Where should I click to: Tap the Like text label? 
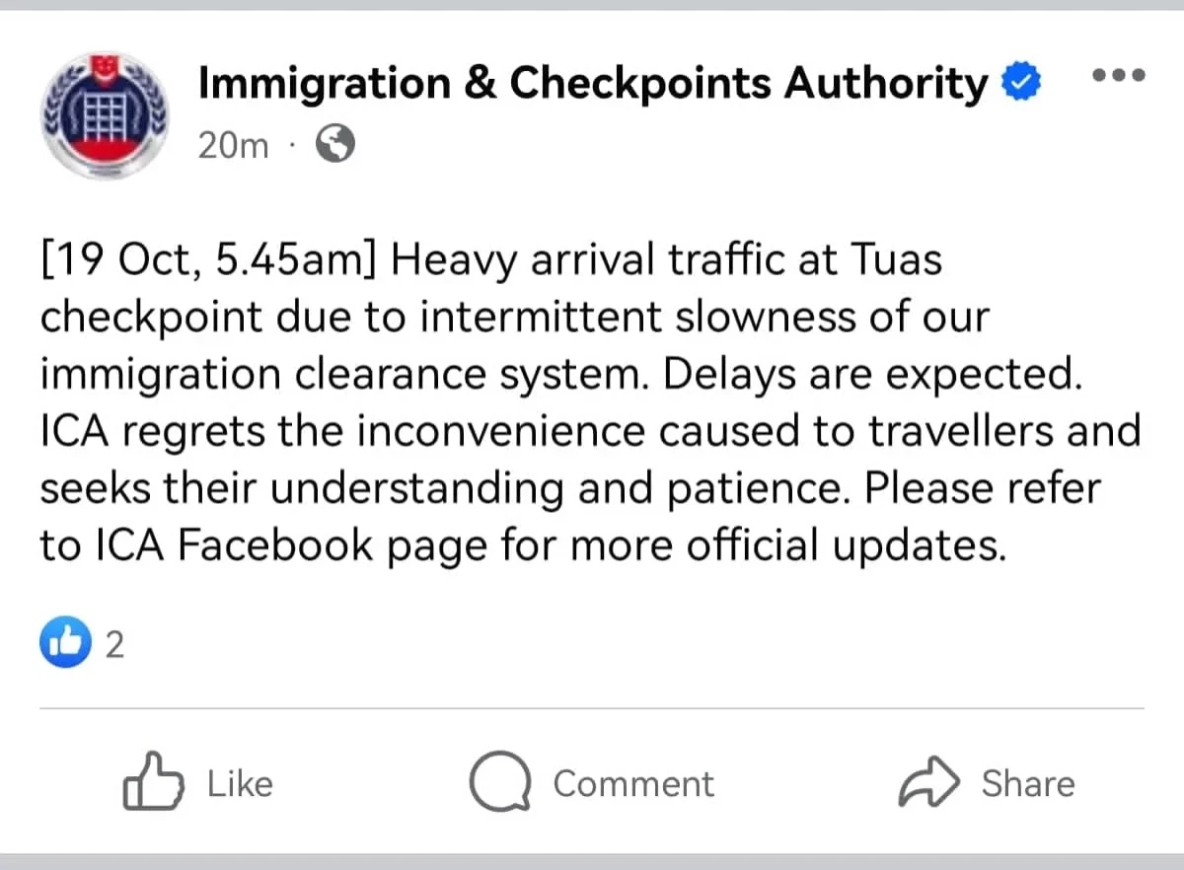(240, 784)
